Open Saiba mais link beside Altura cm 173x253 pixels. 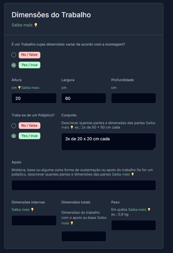coord(30,88)
